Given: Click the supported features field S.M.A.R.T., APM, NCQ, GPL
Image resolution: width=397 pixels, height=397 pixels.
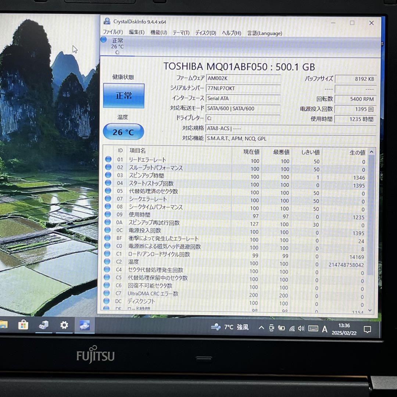Looking at the screenshot, I should (290, 139).
